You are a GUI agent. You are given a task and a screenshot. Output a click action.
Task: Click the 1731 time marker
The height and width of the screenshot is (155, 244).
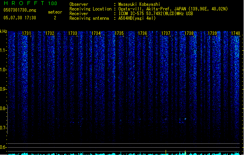click(x=26, y=33)
